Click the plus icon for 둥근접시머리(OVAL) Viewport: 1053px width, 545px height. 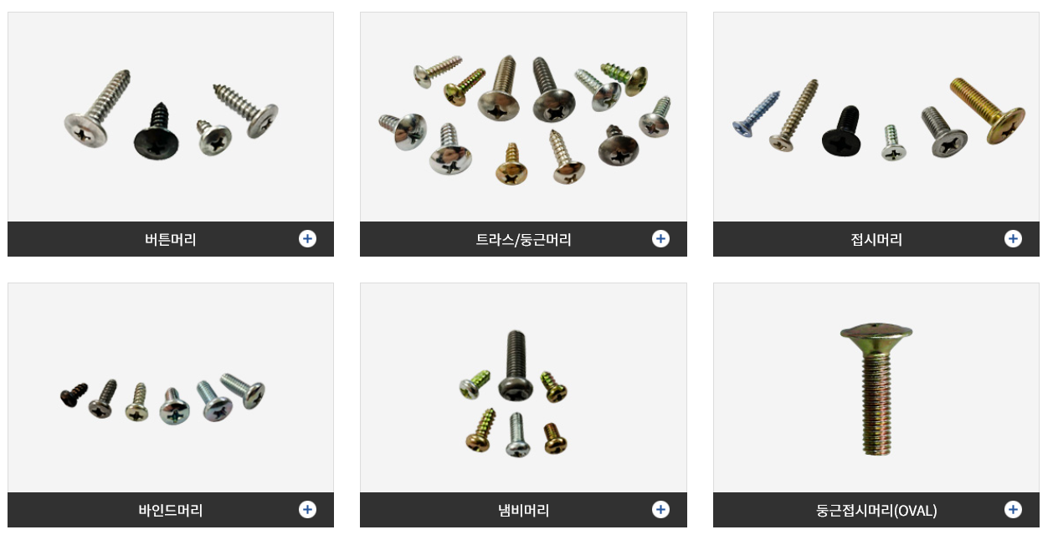pos(1014,510)
